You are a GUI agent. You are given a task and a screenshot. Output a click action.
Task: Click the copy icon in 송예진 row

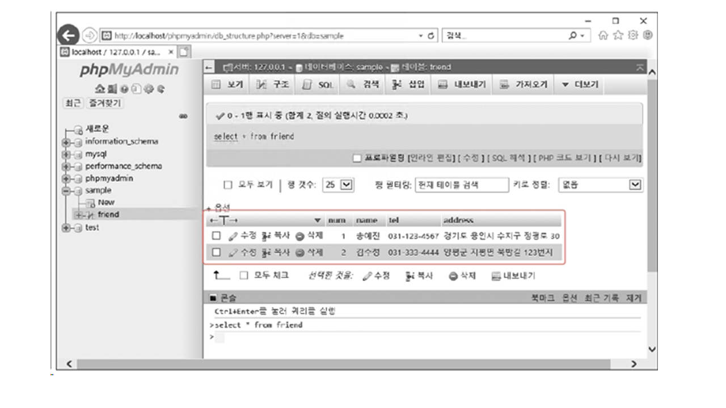(265, 236)
